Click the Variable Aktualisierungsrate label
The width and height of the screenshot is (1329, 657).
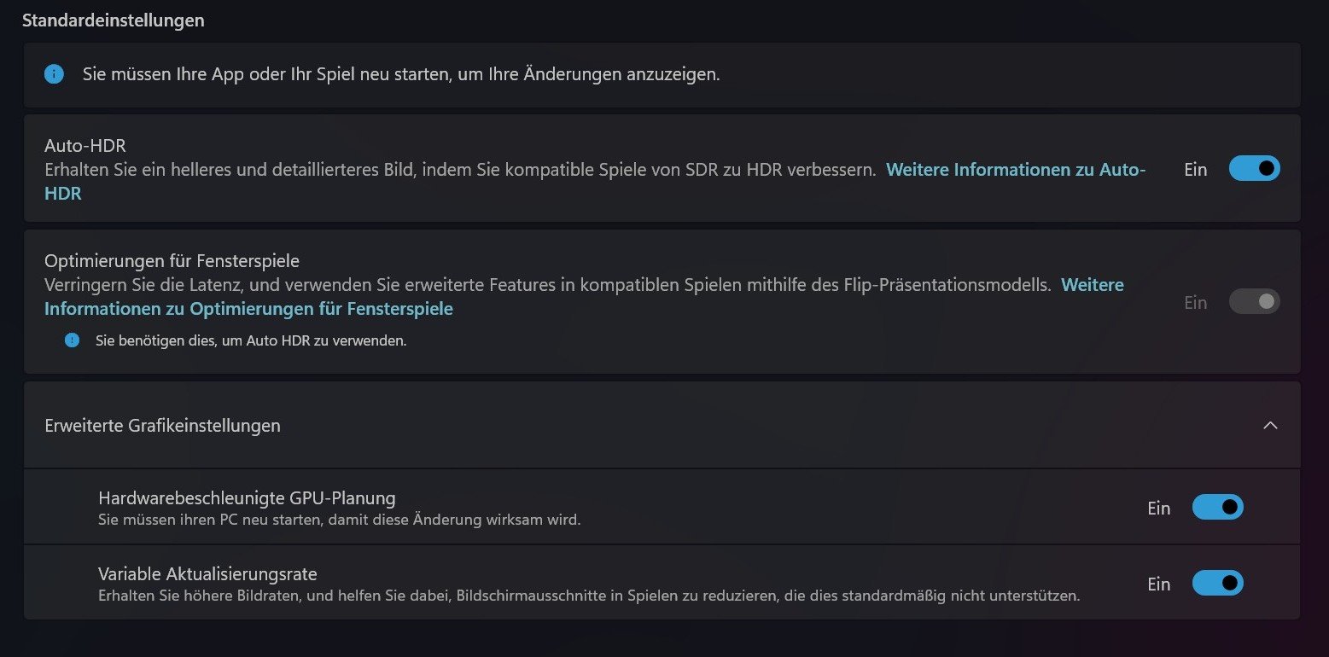pos(207,573)
